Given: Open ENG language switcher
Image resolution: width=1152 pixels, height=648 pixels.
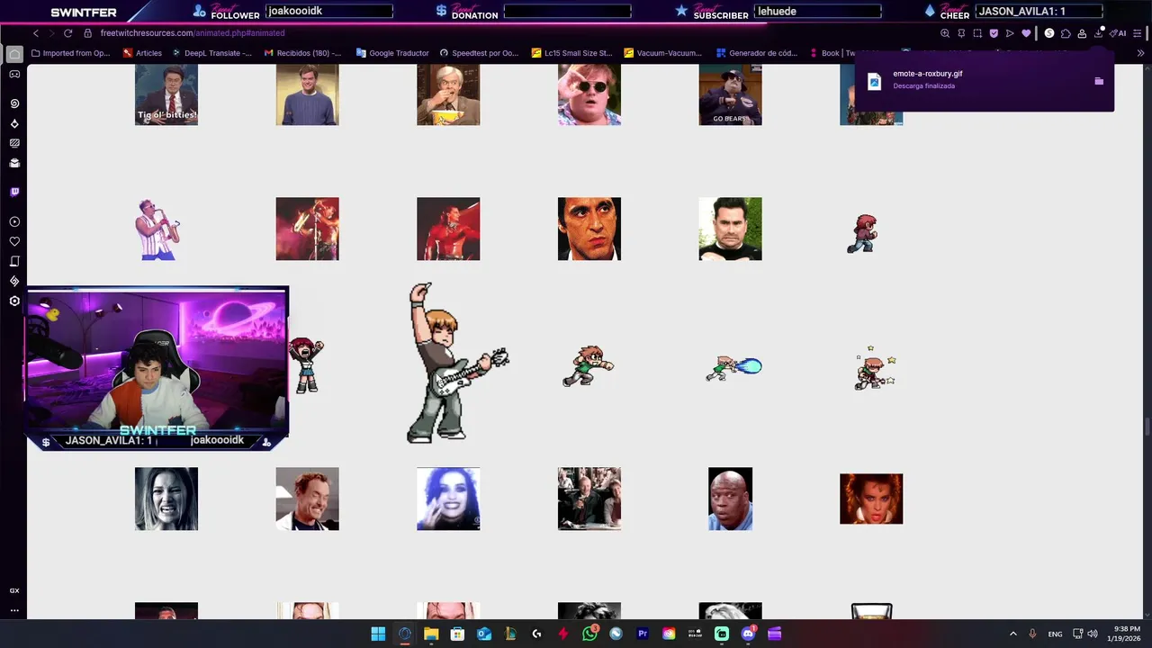Looking at the screenshot, I should pyautogui.click(x=1055, y=634).
